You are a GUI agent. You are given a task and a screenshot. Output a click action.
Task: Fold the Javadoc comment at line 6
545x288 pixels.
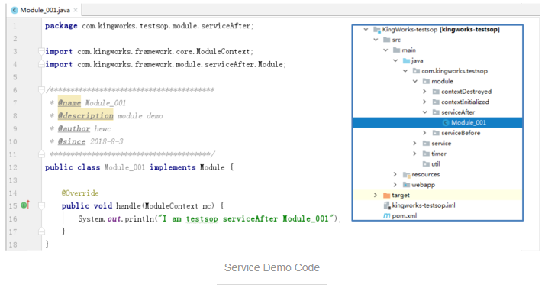[41, 90]
